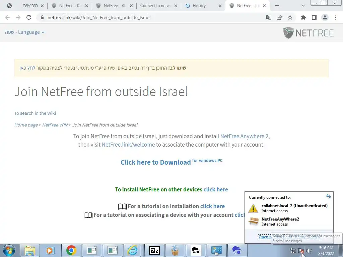The image size is (343, 257).
Task: Click the volume speaker tray icon
Action: click(309, 251)
